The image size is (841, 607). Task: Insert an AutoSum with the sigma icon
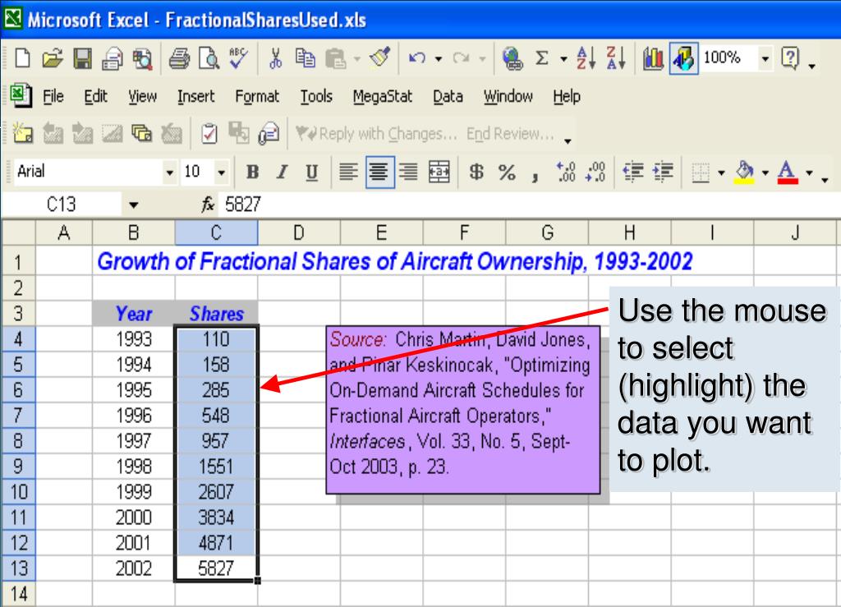pos(542,58)
